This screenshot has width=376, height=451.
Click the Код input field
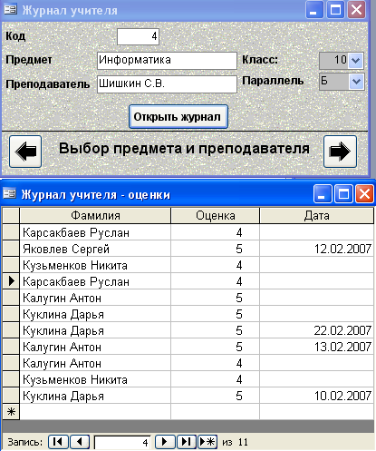click(138, 36)
